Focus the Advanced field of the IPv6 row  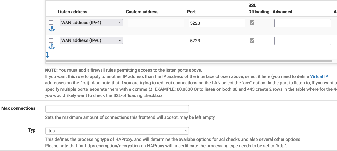302,41
